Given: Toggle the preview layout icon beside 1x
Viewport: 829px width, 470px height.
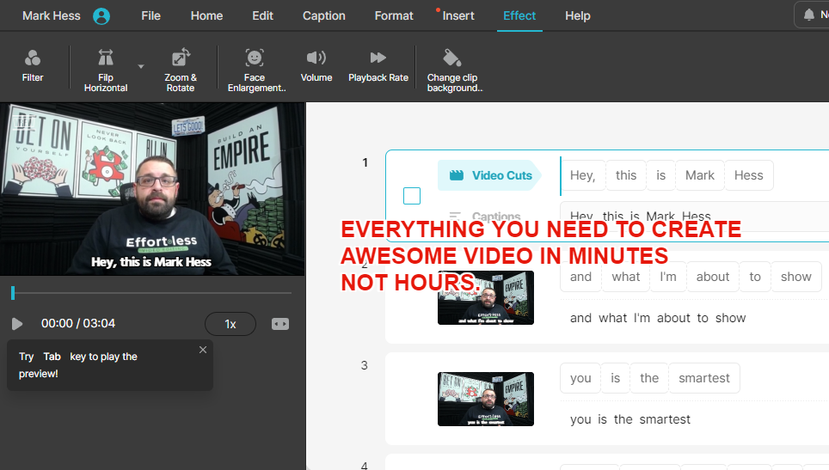Looking at the screenshot, I should pos(280,324).
